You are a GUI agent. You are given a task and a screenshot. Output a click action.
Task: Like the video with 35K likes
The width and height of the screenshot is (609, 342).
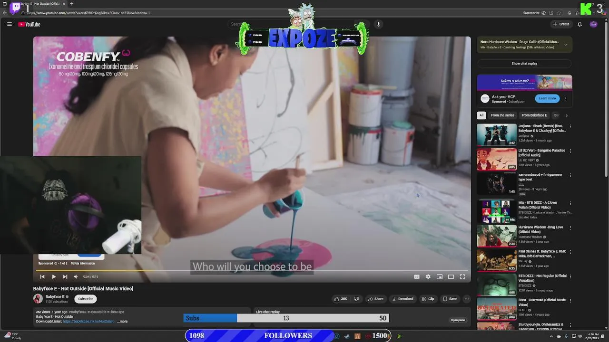coord(341,299)
